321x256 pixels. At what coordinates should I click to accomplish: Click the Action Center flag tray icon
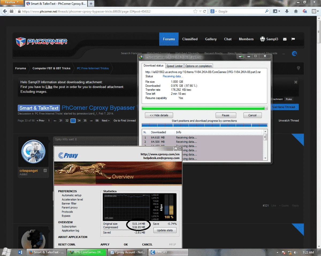point(284,252)
